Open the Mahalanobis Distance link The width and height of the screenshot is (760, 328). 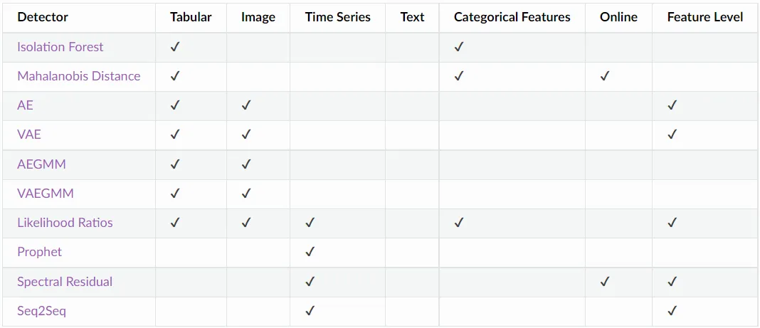tap(78, 76)
